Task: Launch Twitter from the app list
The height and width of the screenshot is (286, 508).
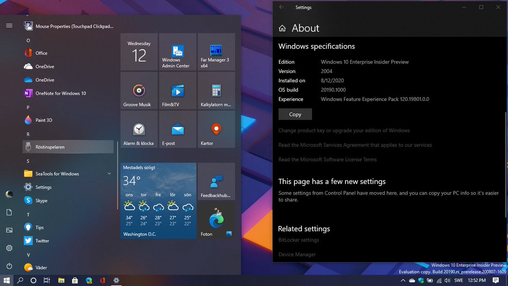Action: (x=68, y=241)
